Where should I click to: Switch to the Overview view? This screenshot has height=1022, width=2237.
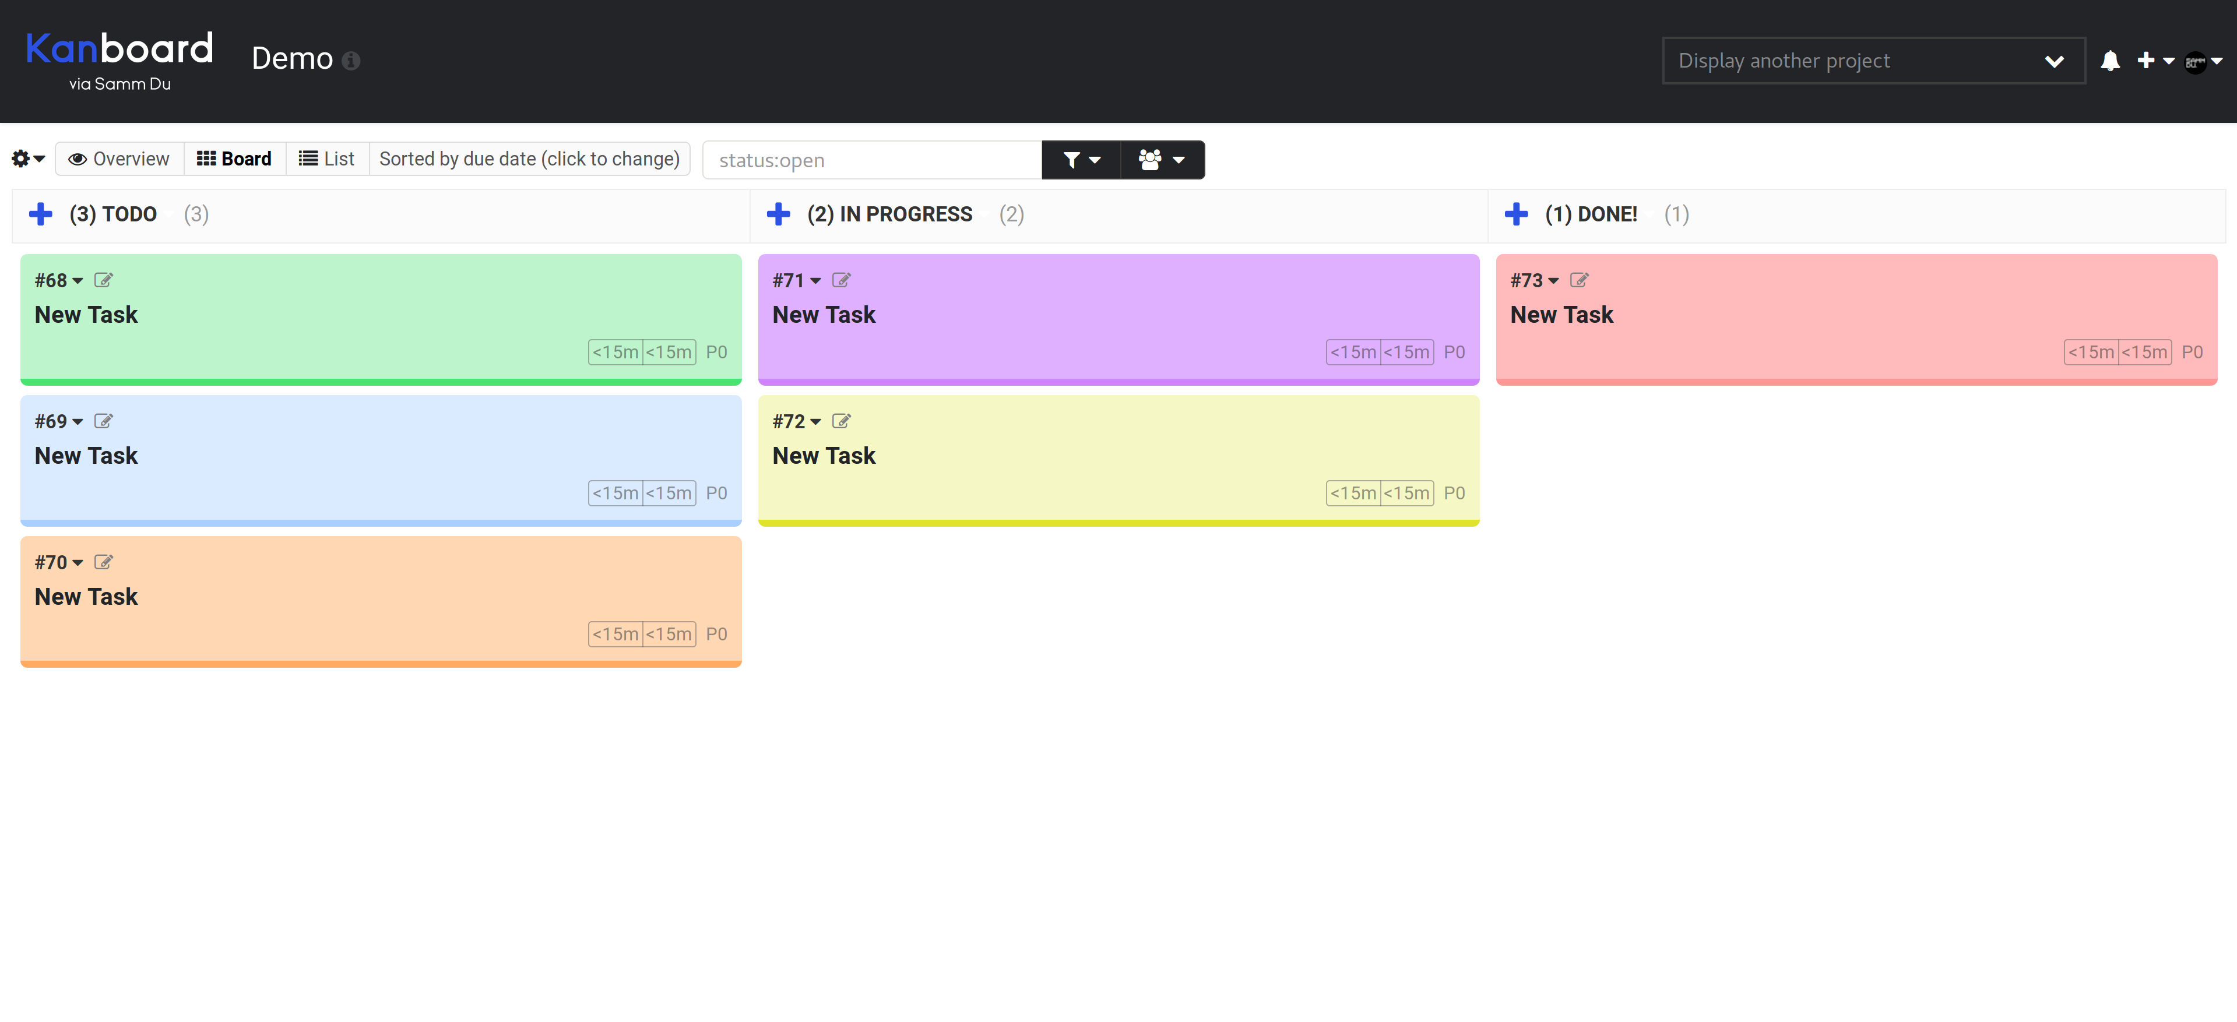(x=120, y=159)
